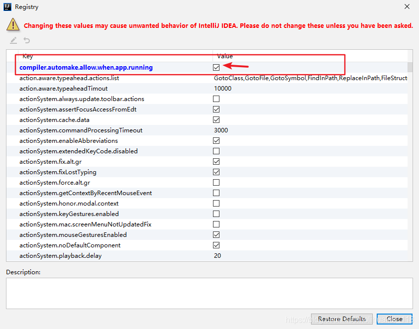Toggle actionSystem.noDefaultComponent checkbox
The width and height of the screenshot is (419, 329).
click(216, 245)
